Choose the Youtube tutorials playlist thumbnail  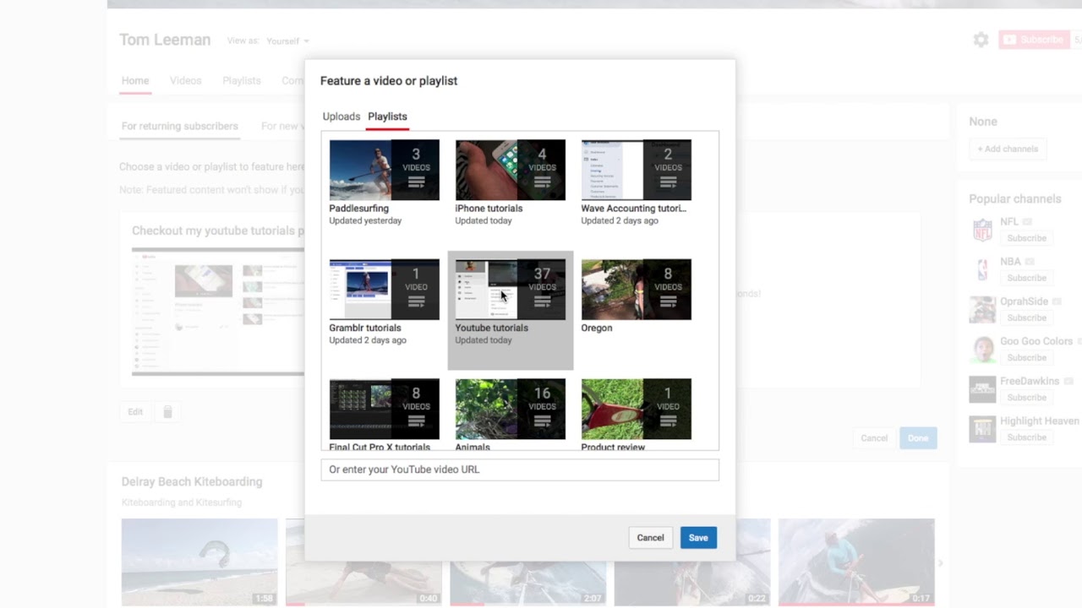click(x=510, y=290)
